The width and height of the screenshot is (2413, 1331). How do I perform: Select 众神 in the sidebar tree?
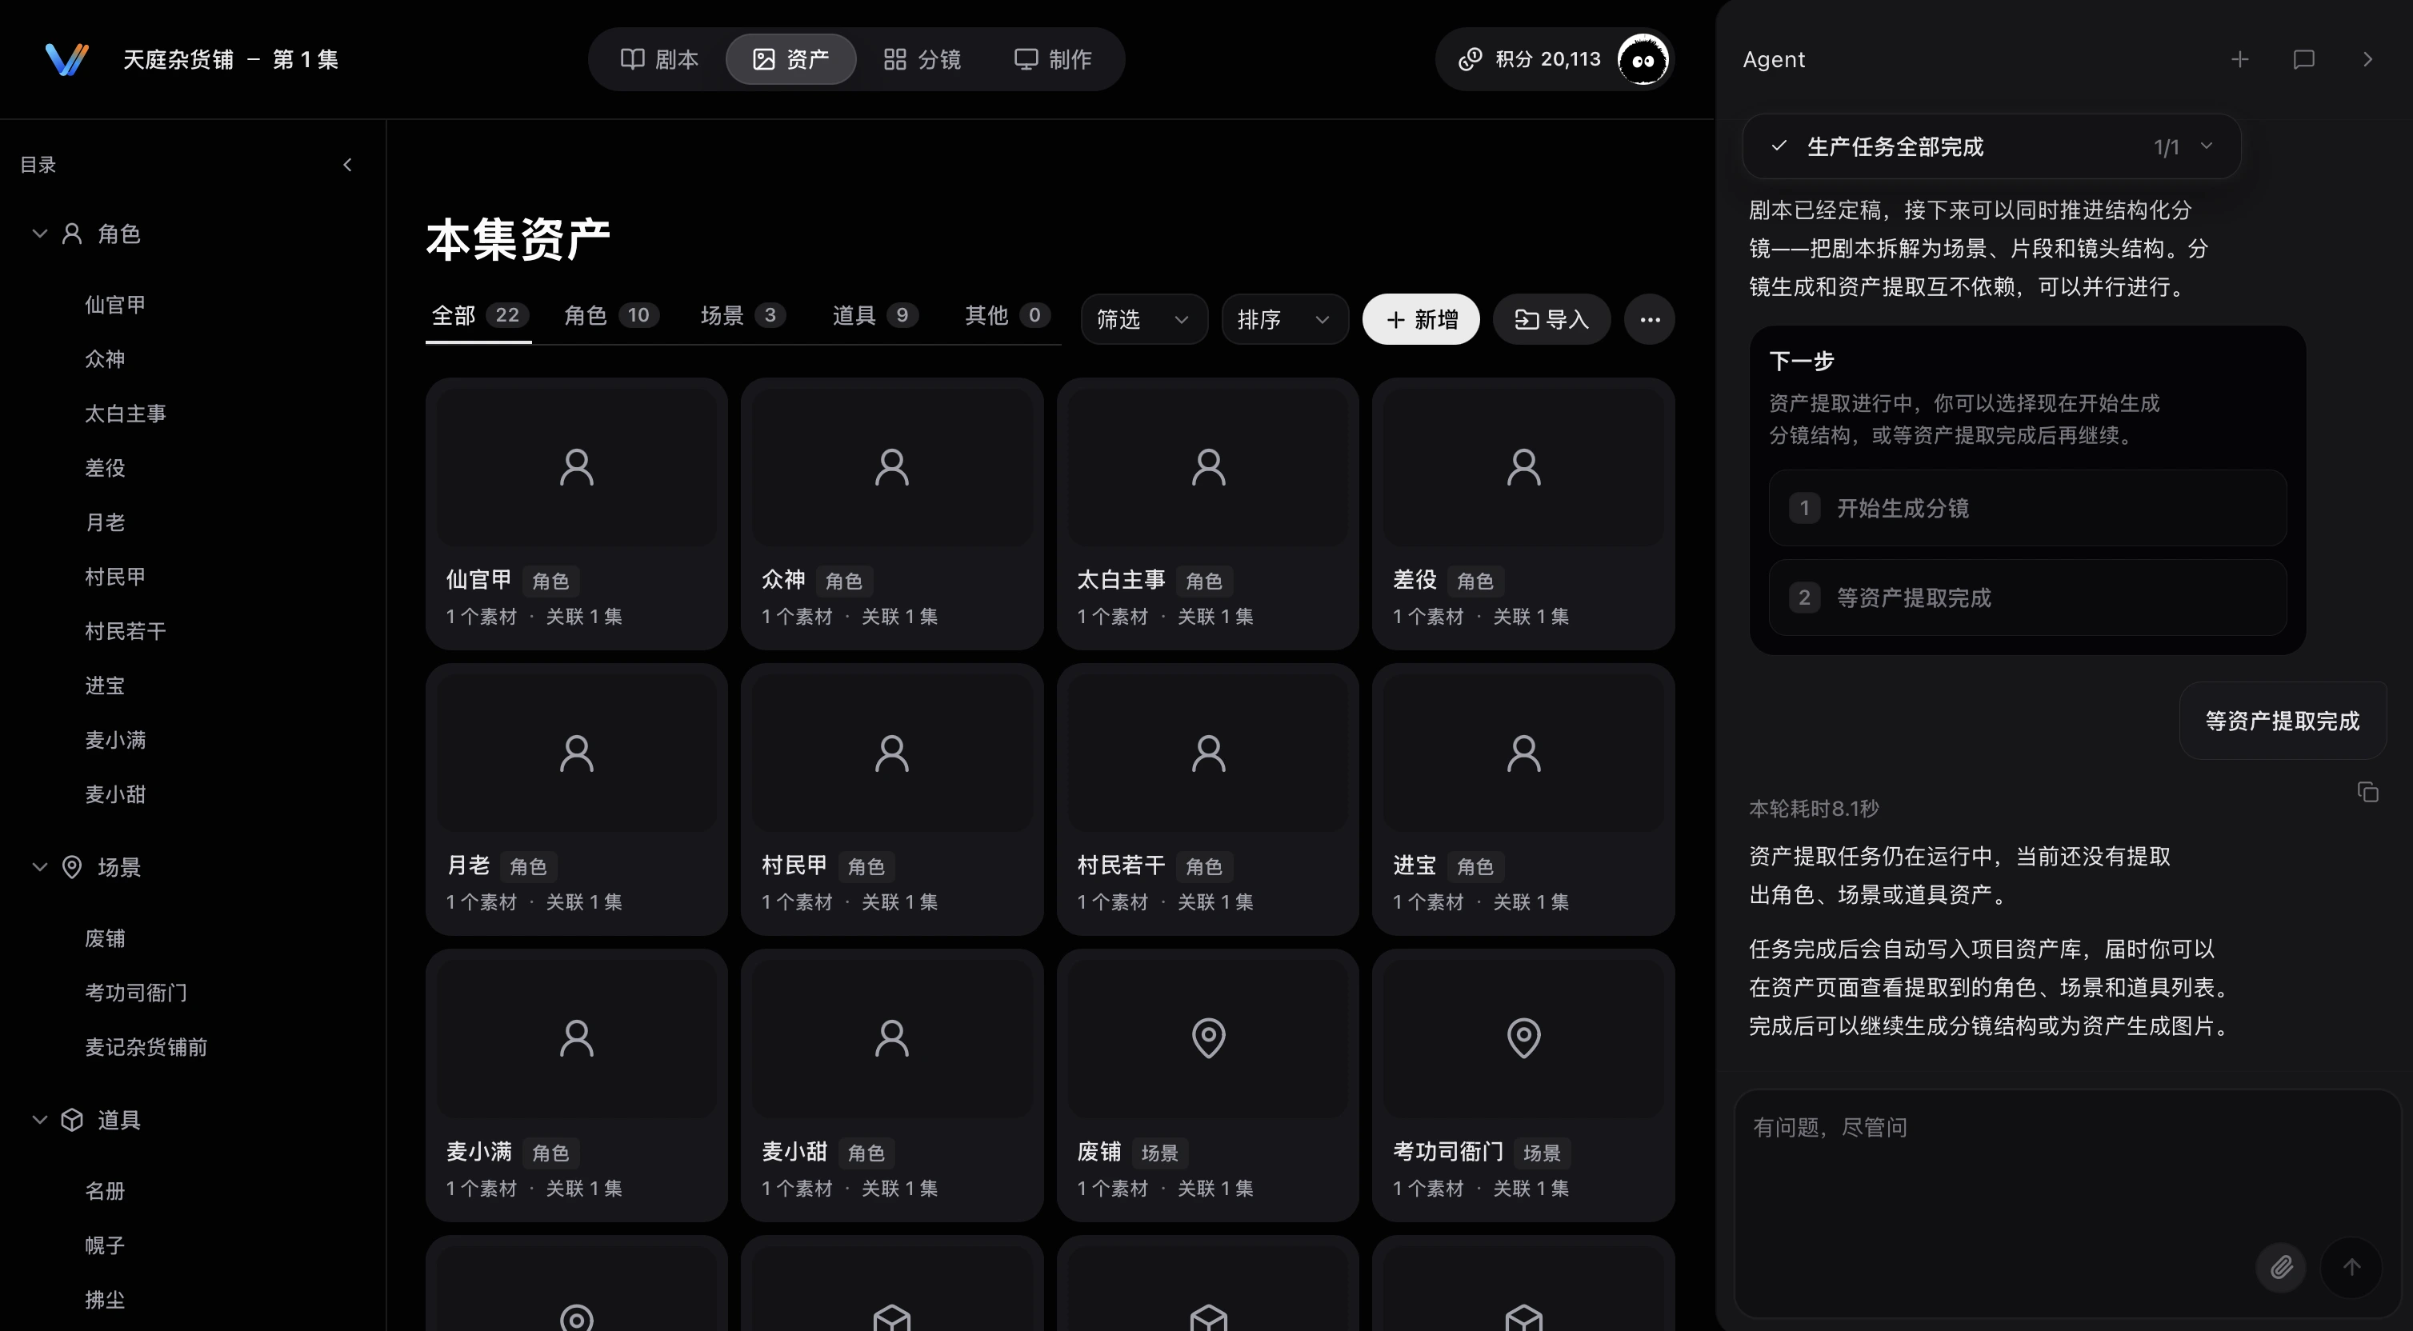[104, 358]
